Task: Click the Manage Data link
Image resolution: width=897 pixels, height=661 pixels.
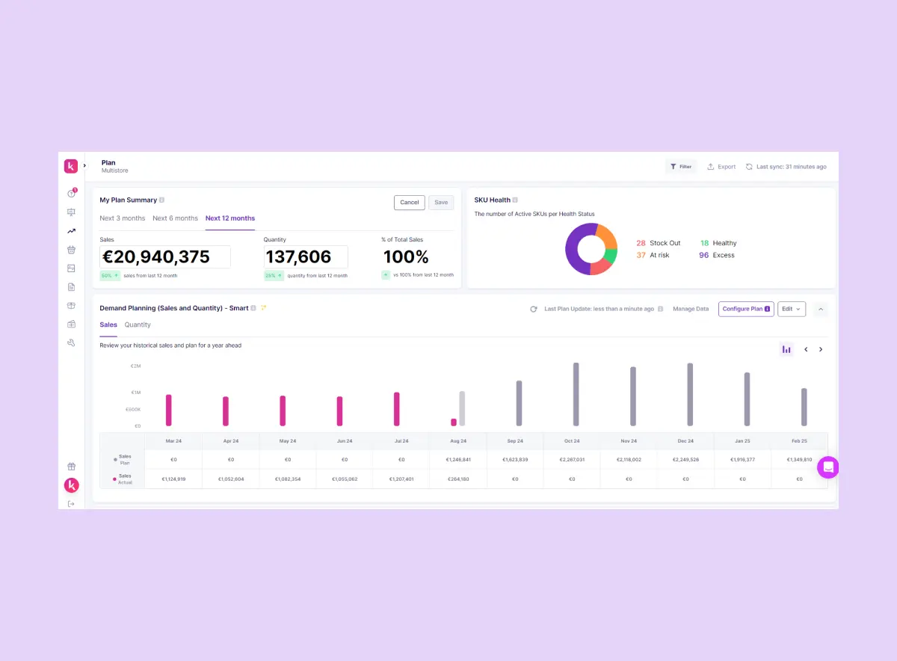Action: click(691, 309)
